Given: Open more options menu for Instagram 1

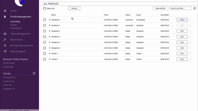Looking at the screenshot, I should pyautogui.click(x=190, y=42).
